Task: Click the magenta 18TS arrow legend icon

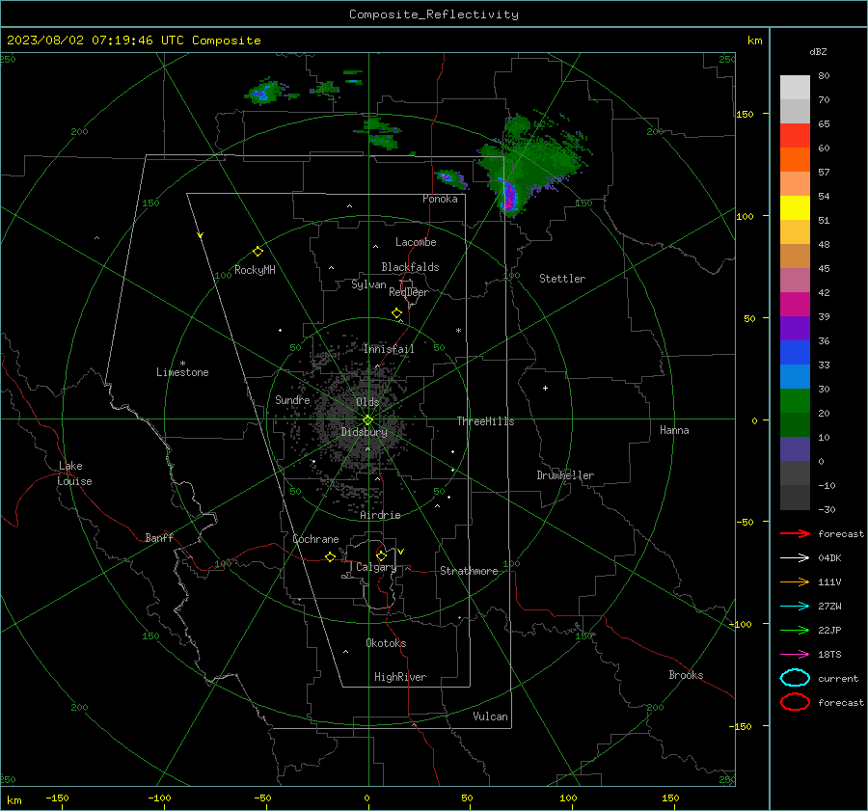Action: 795,655
